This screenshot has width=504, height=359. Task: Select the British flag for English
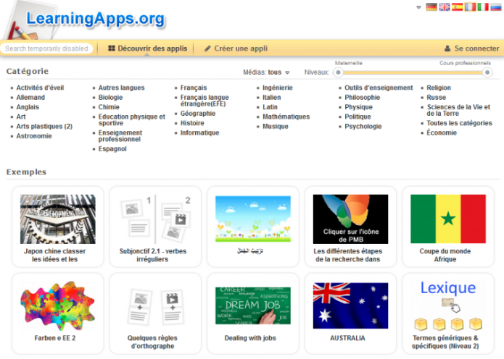click(445, 7)
